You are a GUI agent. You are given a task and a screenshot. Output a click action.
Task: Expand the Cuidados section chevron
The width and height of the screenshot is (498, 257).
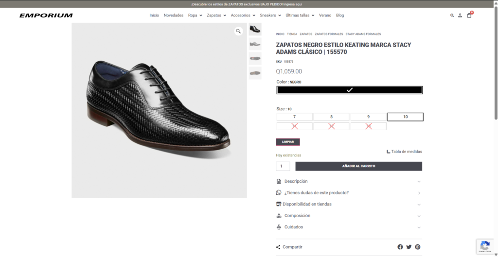coord(419,227)
